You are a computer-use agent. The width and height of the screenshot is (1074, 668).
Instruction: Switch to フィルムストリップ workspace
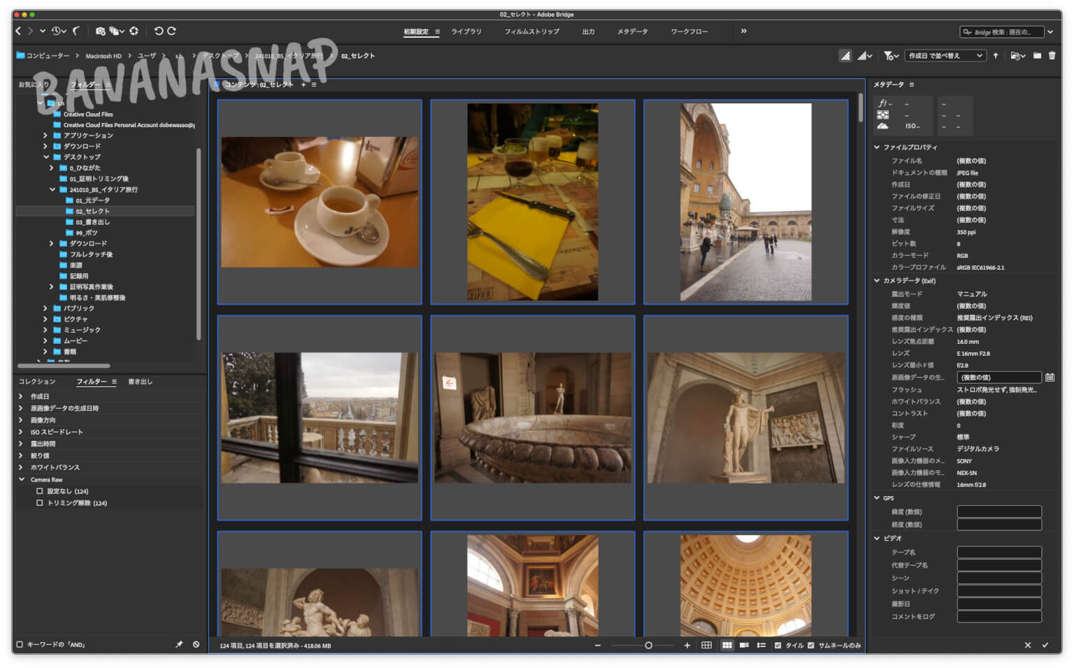click(x=532, y=31)
